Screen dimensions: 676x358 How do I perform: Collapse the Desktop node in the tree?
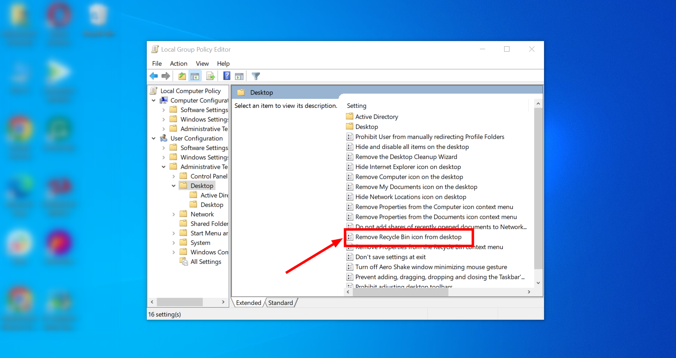[x=173, y=185]
